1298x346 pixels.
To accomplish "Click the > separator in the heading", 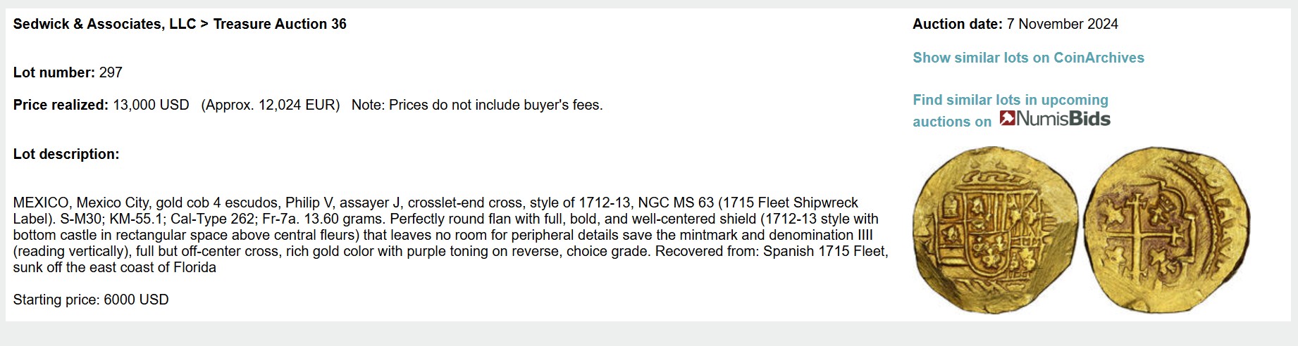I will pyautogui.click(x=204, y=24).
